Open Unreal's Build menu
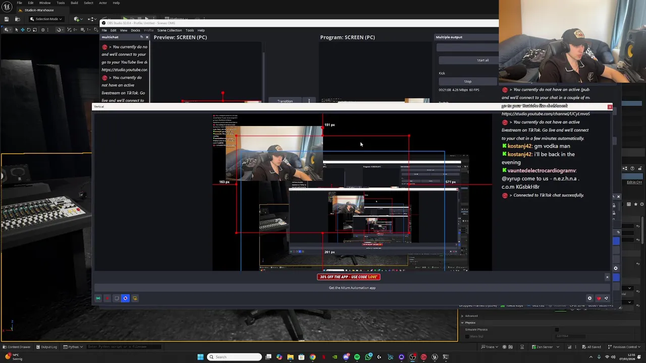This screenshot has width=646, height=363. tap(74, 3)
